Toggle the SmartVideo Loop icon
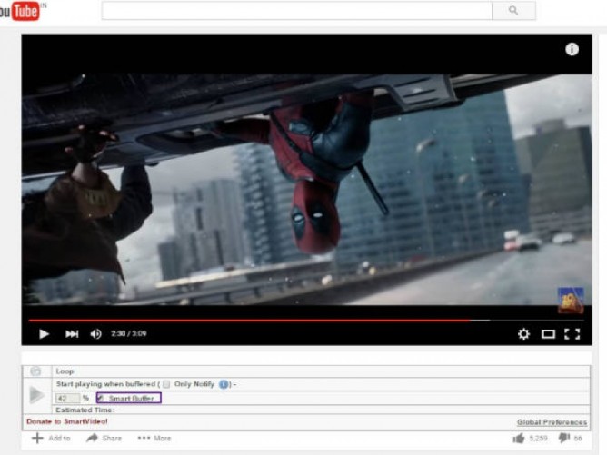 tap(36, 371)
